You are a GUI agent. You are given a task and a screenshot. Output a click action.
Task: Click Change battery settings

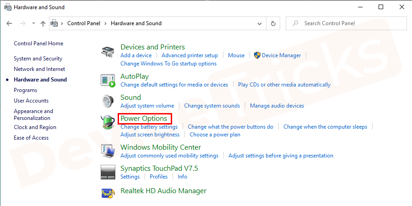[x=149, y=127]
